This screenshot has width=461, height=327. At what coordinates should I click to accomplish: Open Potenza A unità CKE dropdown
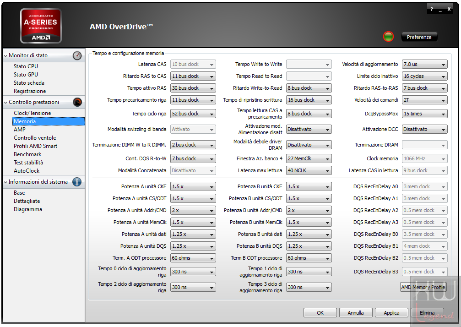(193, 186)
